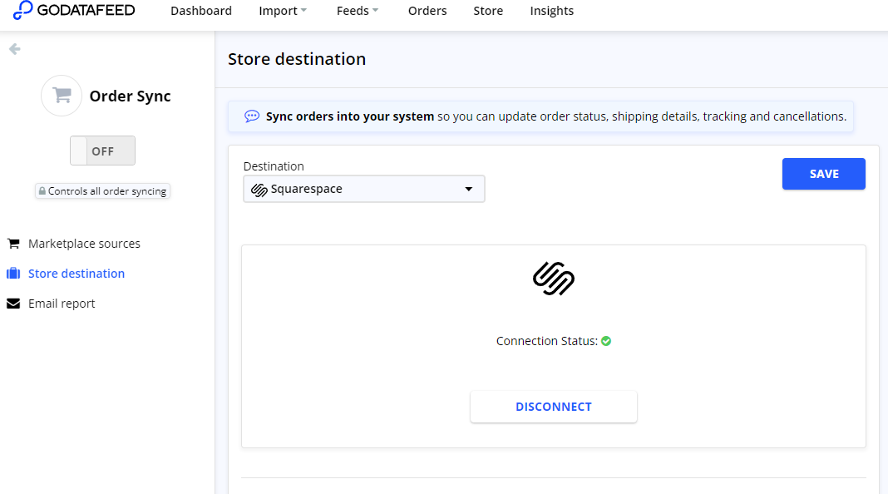Viewport: 888px width, 494px height.
Task: Click the GoDataFeed logo
Action: (x=74, y=10)
